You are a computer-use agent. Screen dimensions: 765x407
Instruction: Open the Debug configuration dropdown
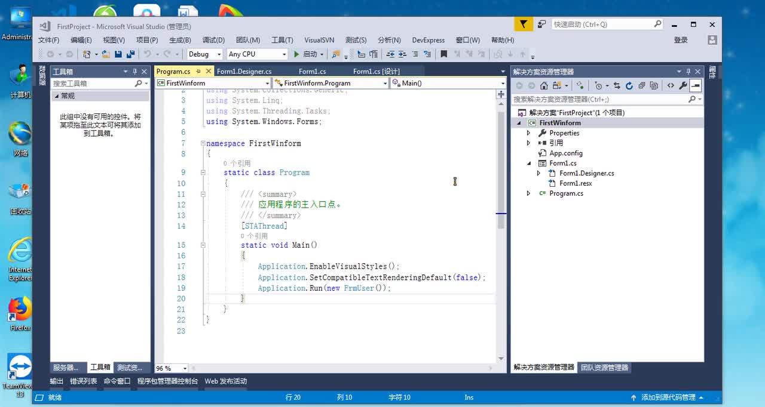(x=204, y=54)
